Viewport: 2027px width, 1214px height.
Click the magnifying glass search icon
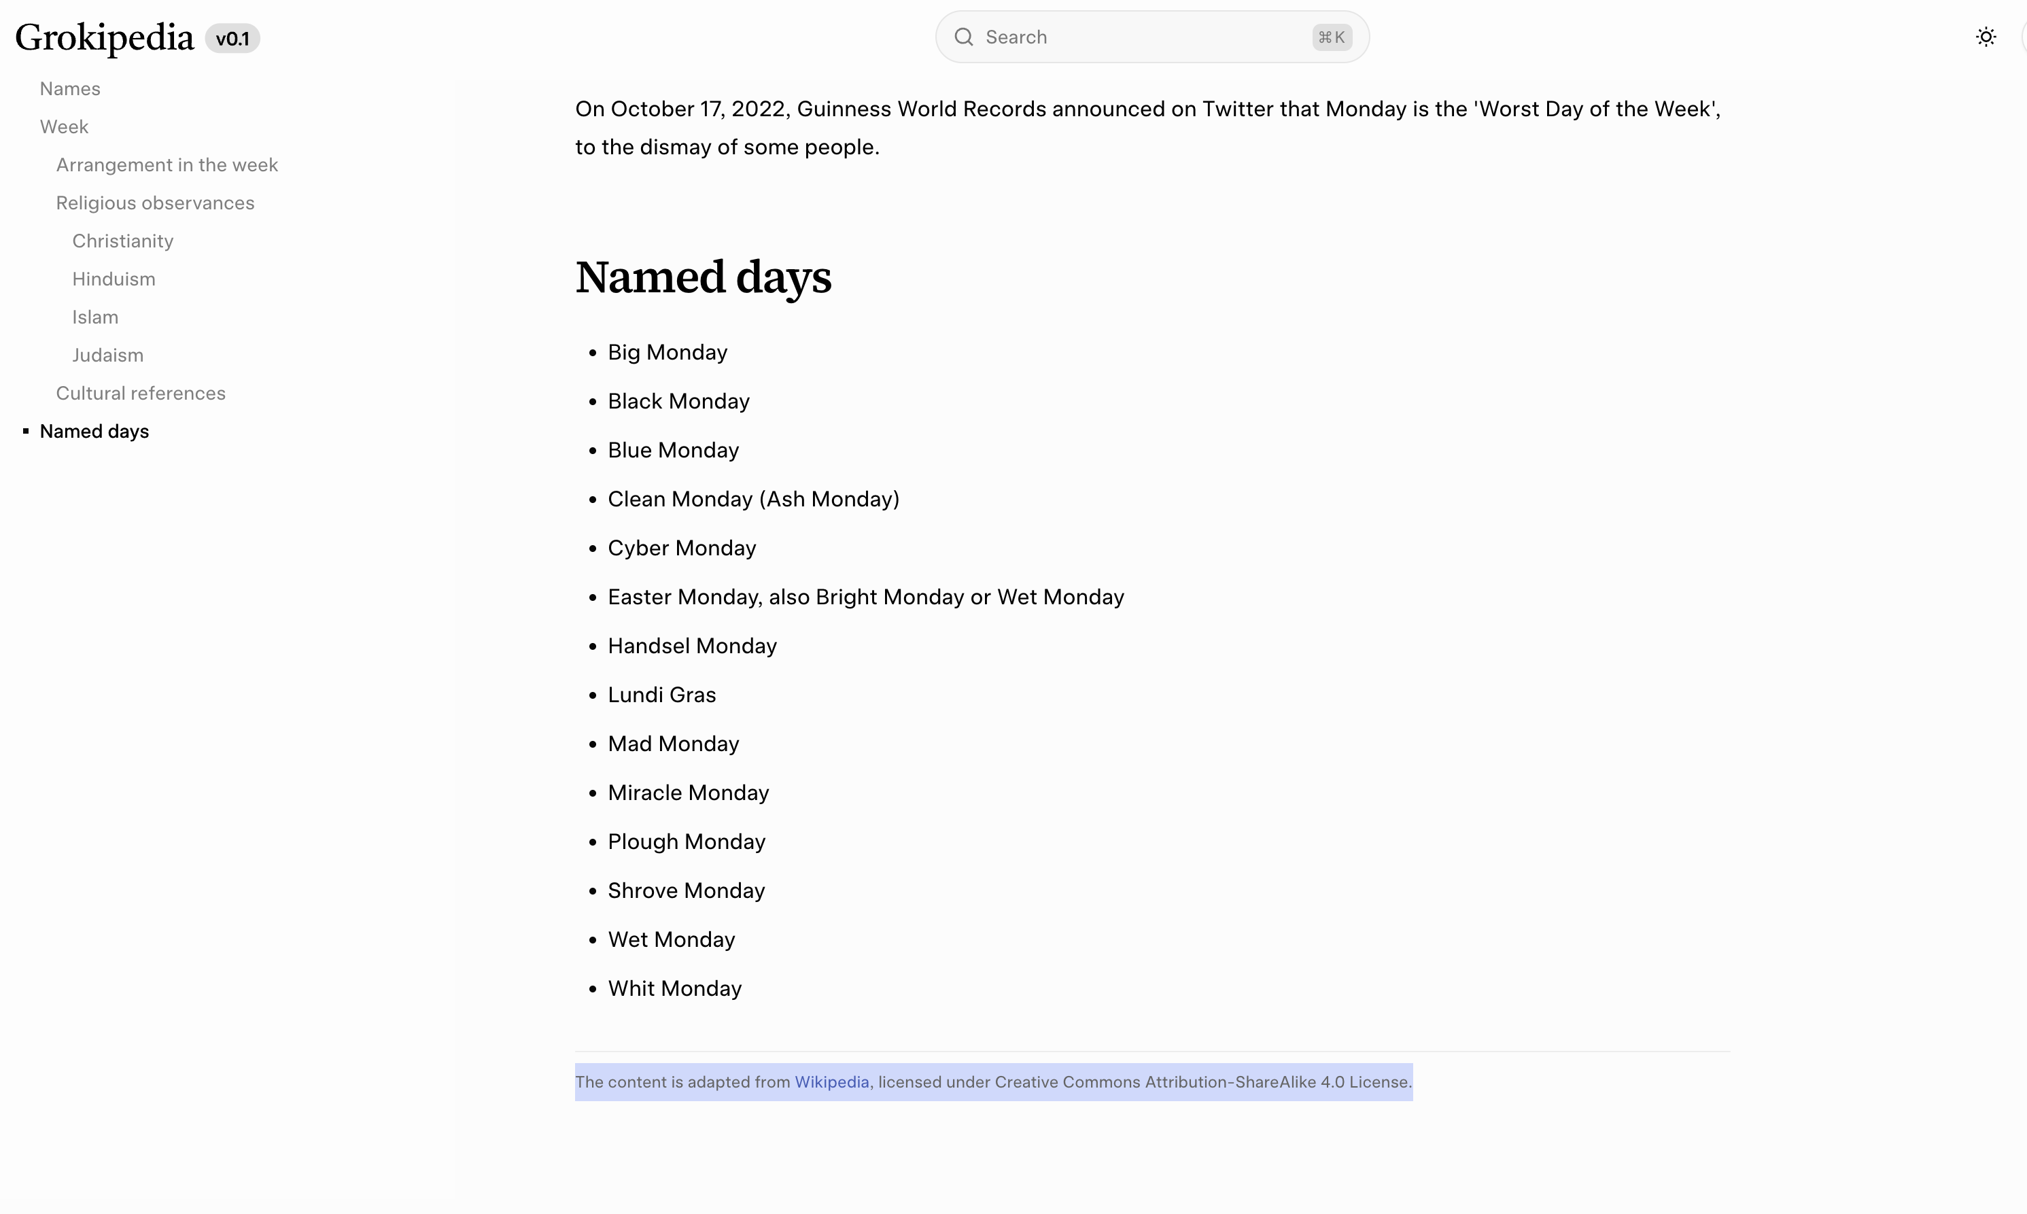964,37
